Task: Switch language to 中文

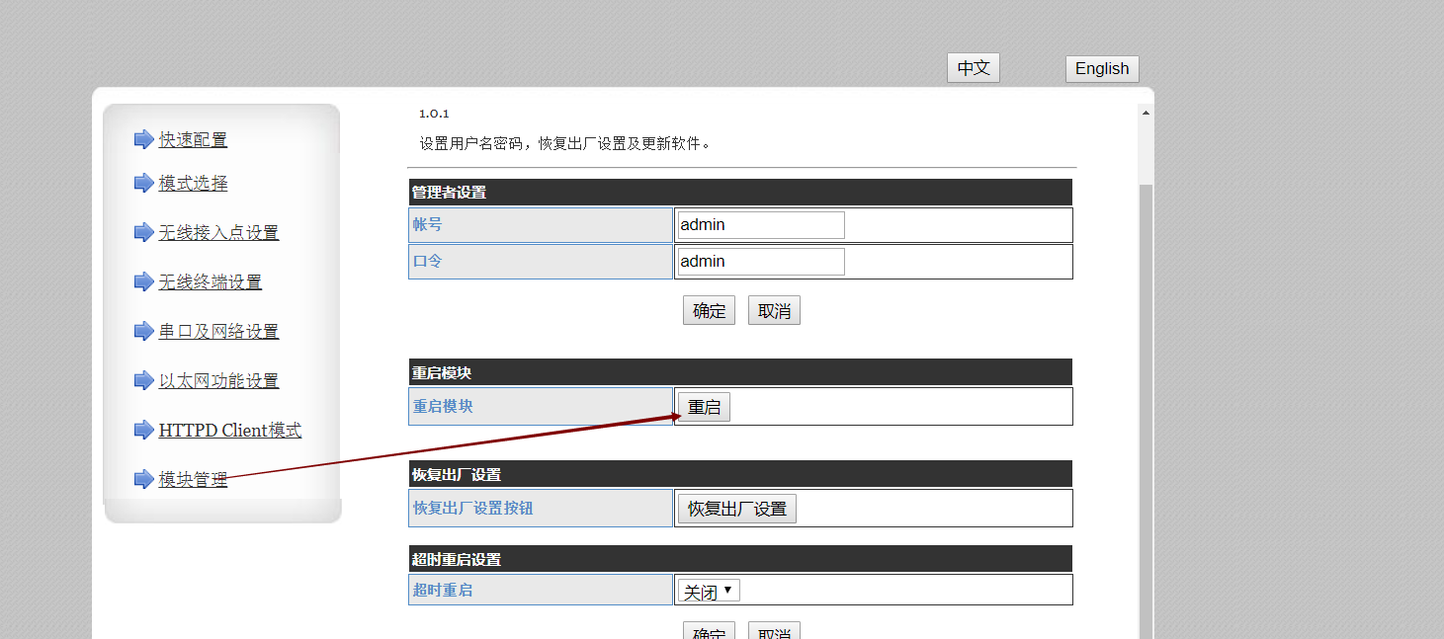Action: point(974,68)
